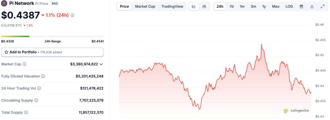Viewport: 330px width, 120px height.
Task: Select the 7d time range
Action: click(x=231, y=6)
